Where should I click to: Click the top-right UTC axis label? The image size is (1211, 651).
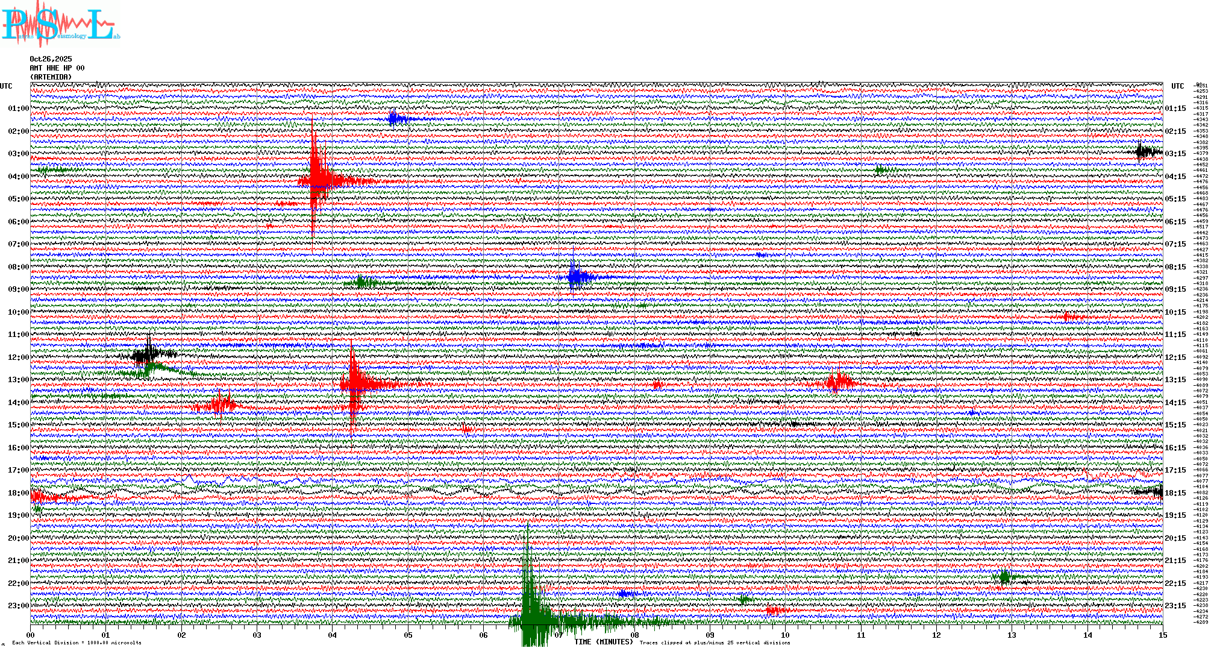(1177, 86)
